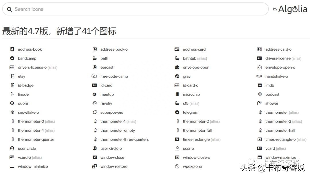
Task: Click the etsy icon link
Action: (21, 76)
